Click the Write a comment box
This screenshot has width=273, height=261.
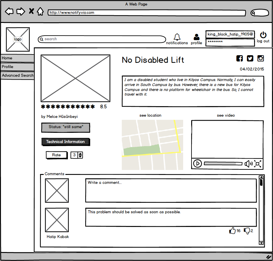point(171,190)
